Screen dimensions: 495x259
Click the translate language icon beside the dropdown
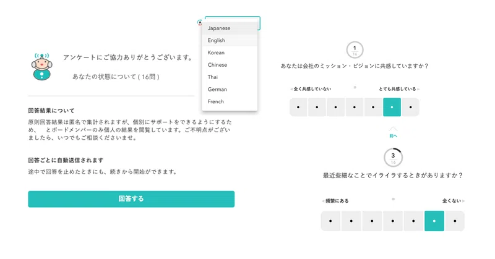pyautogui.click(x=199, y=22)
